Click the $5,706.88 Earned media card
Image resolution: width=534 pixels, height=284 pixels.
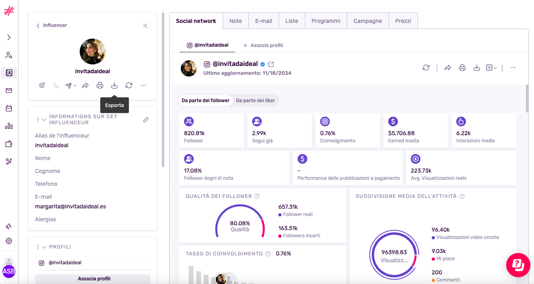pyautogui.click(x=416, y=130)
